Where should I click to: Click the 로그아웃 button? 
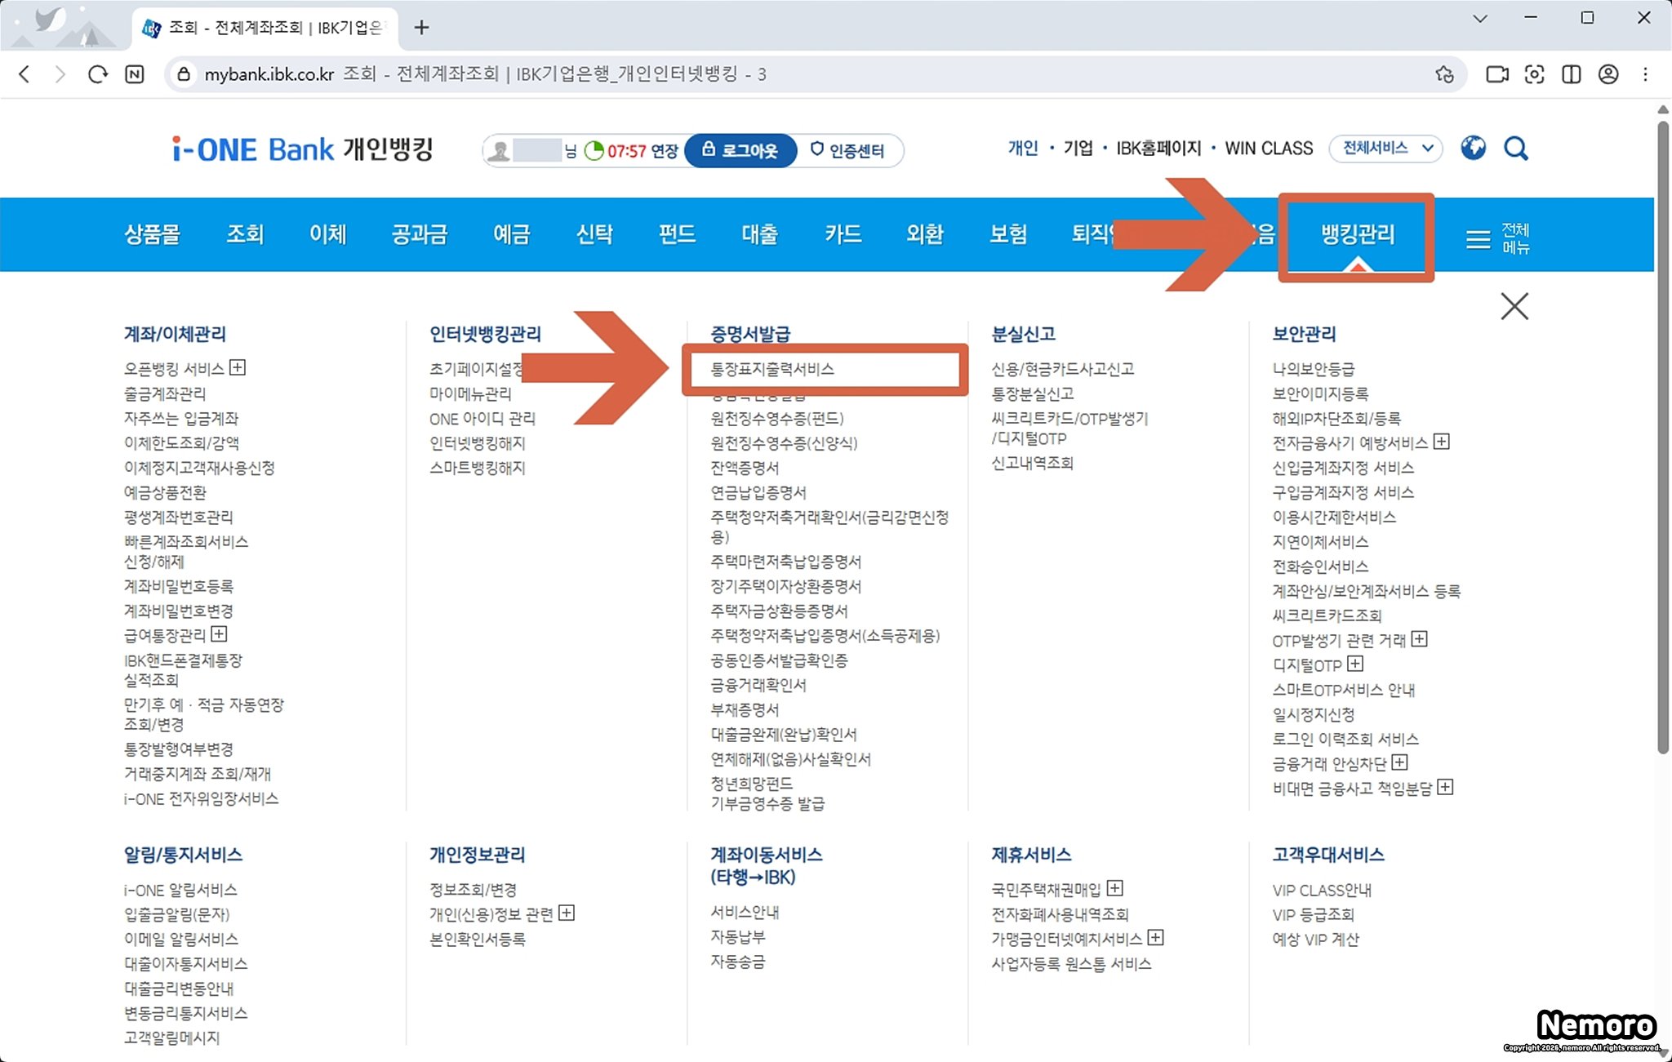[740, 151]
